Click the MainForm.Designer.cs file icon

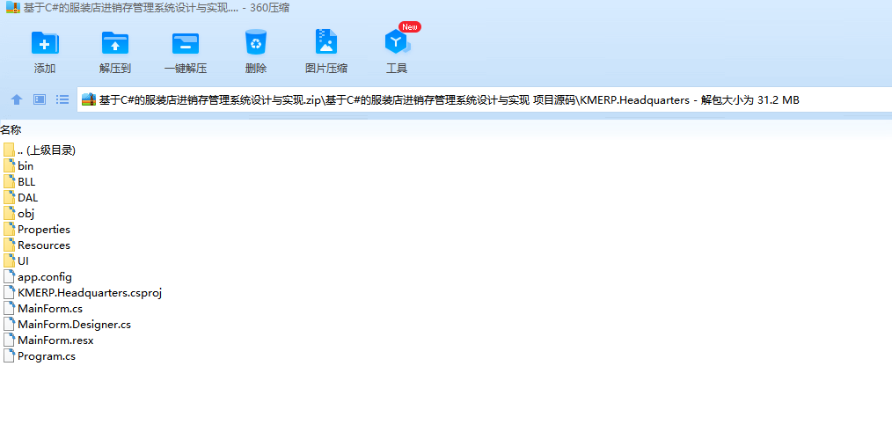point(9,325)
